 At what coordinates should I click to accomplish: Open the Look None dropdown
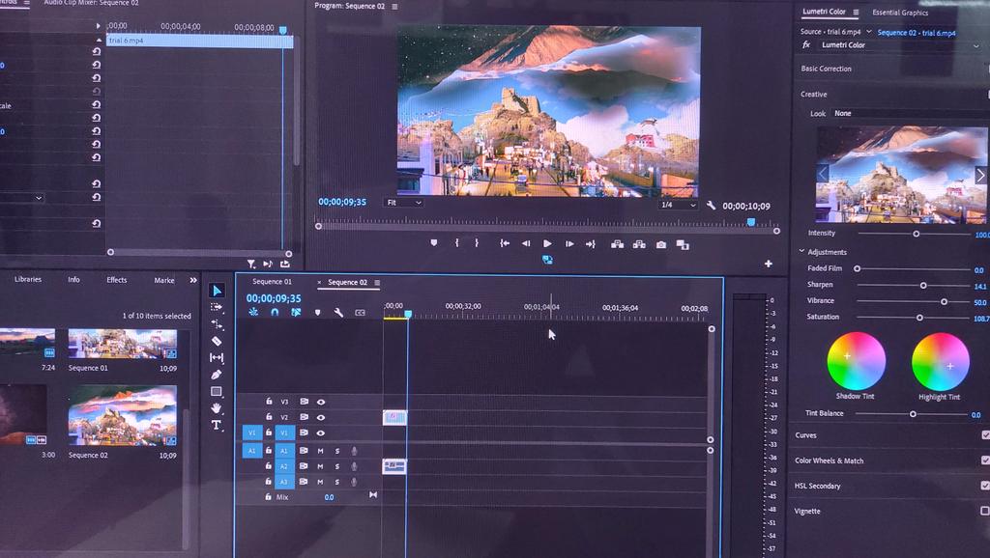[x=909, y=114]
